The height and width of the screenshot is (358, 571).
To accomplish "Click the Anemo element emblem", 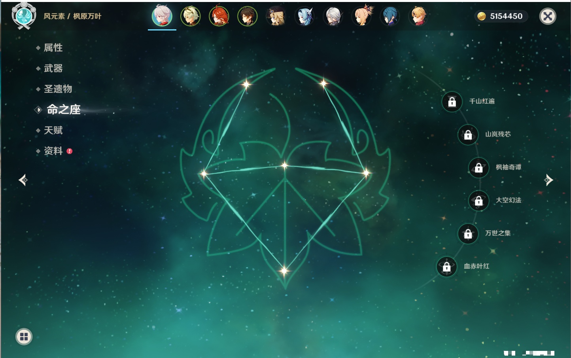I will [24, 16].
